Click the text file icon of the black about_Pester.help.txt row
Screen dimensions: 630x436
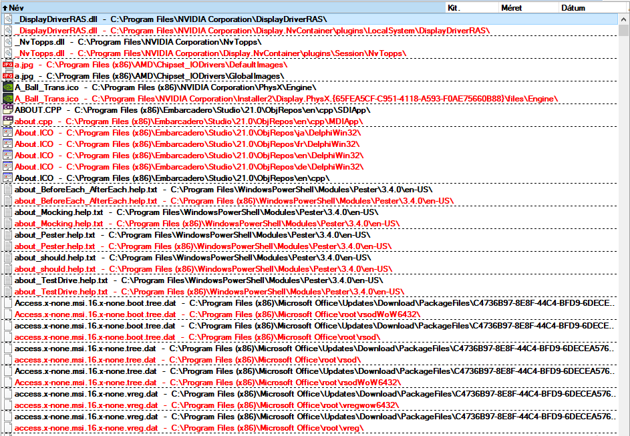(x=7, y=234)
